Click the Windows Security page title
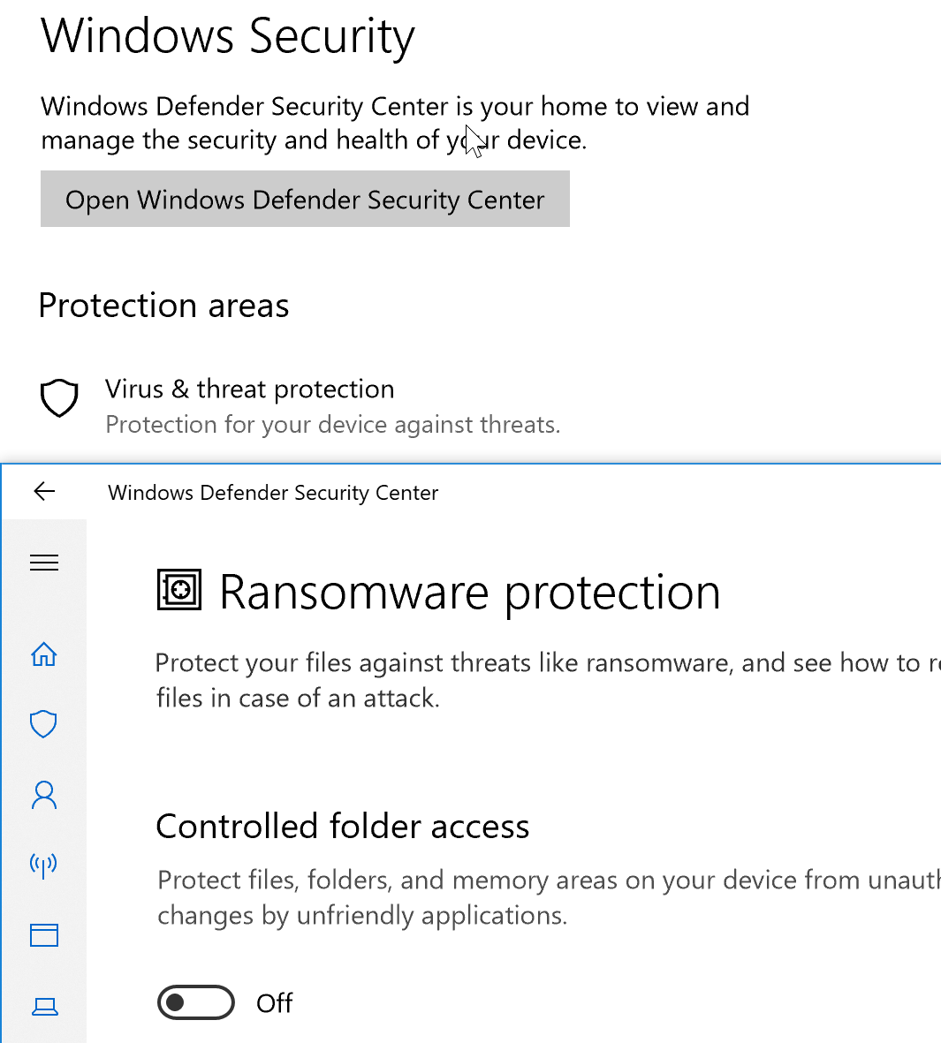Viewport: 941px width, 1043px height. coord(228,37)
